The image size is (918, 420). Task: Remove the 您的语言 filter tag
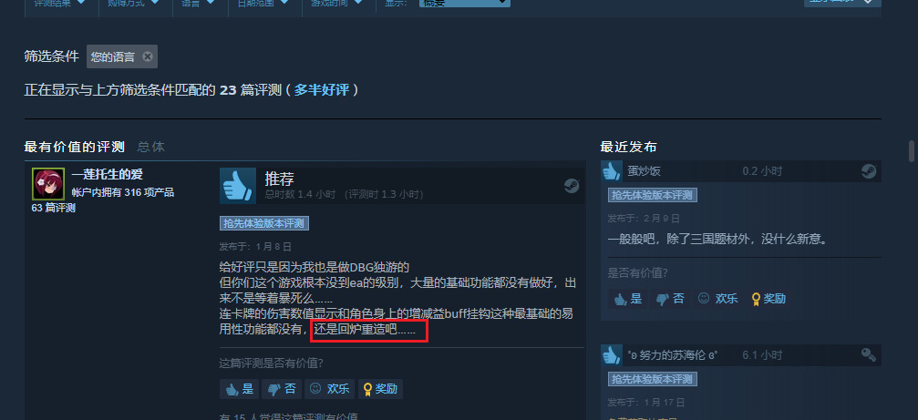click(x=148, y=56)
